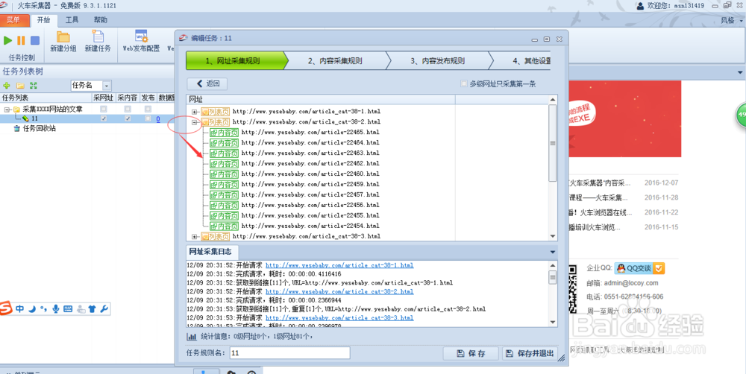Click the moon icon on IME bar

point(32,309)
